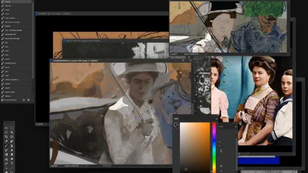Click the background color swatch in Color panel
This screenshot has height=173, width=308.
178,127
